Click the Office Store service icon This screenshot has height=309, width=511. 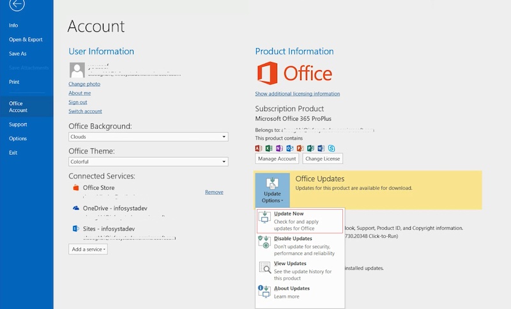(x=76, y=187)
